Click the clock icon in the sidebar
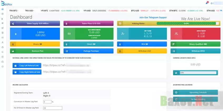This screenshot has height=111, width=223. [x=2, y=14]
